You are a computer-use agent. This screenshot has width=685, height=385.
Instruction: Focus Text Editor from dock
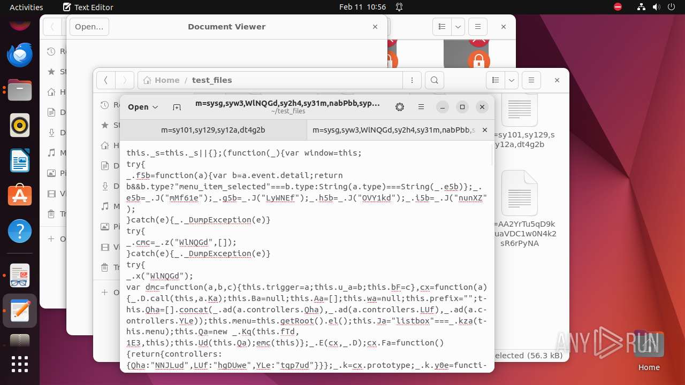click(x=20, y=311)
